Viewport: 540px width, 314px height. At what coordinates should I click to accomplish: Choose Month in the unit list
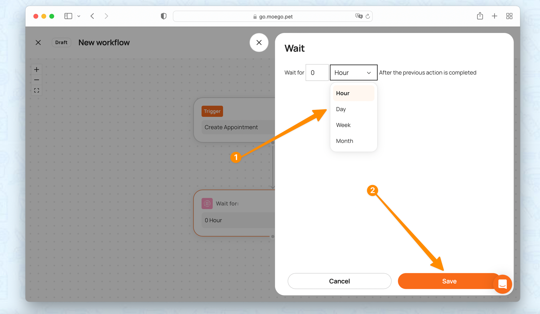(x=345, y=141)
